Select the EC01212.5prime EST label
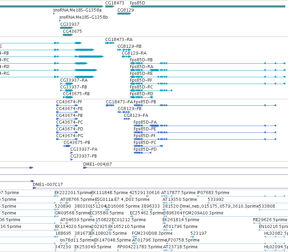The width and height of the screenshot is (288, 252). (x=129, y=220)
